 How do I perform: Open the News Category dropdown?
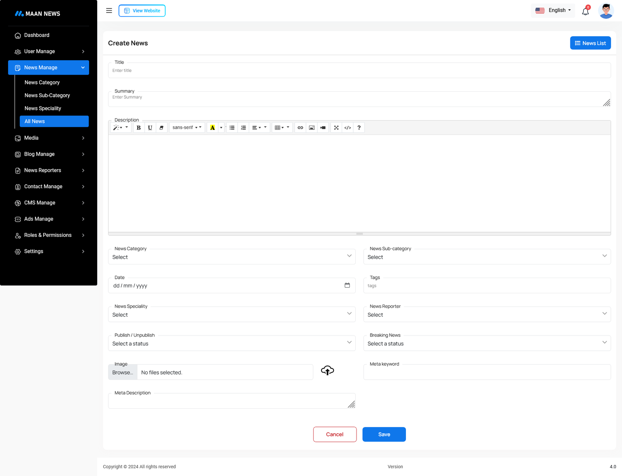pos(232,257)
